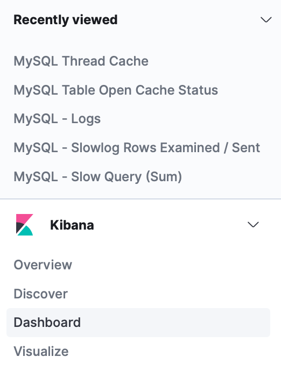Viewport: 281px width, 371px height.
Task: Choose the Slow Query (Sum) entry
Action: [x=98, y=177]
